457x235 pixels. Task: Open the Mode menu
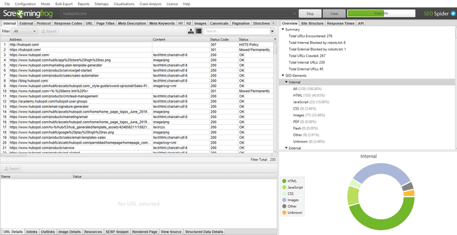point(46,4)
